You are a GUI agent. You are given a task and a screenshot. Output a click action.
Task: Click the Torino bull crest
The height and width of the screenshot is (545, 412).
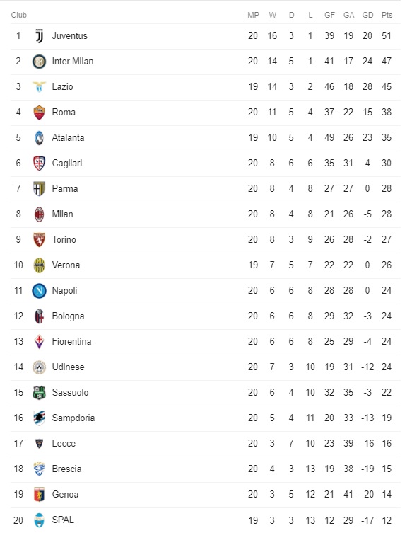(40, 240)
